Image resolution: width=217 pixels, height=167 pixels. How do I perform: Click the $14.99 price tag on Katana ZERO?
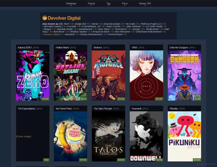tap(45, 99)
